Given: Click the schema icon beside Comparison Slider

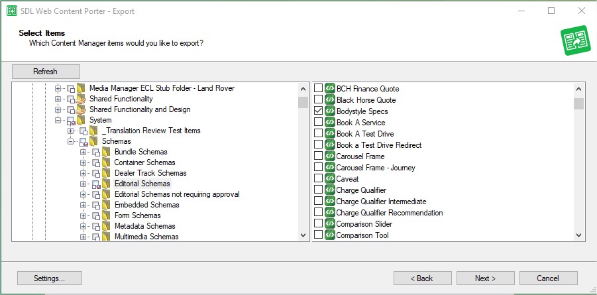Looking at the screenshot, I should (330, 223).
